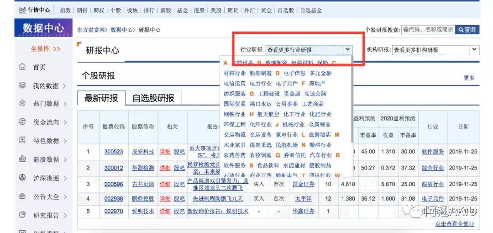Click the 个股研报搜索 input field

pyautogui.click(x=428, y=30)
